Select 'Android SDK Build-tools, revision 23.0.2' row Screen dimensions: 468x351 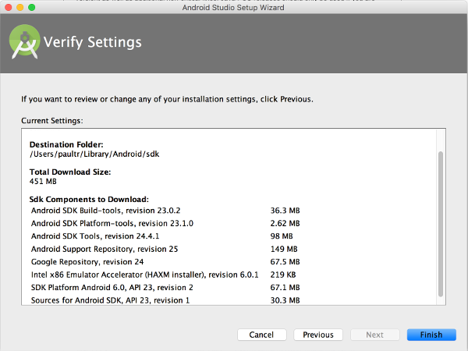point(165,211)
